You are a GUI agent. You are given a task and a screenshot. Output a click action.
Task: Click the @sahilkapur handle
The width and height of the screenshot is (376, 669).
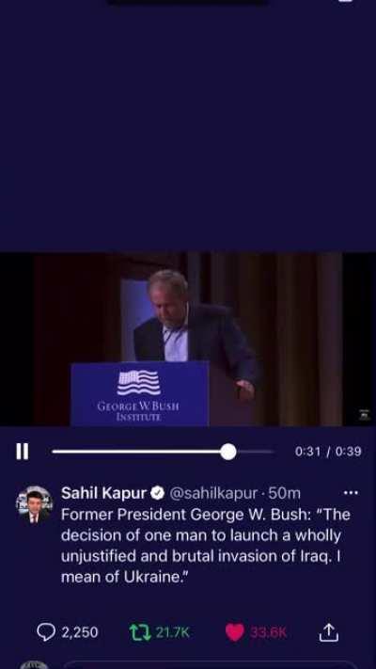point(214,494)
